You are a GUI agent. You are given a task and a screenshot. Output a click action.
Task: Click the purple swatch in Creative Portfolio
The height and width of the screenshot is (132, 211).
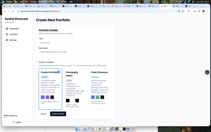pyautogui.click(x=47, y=97)
